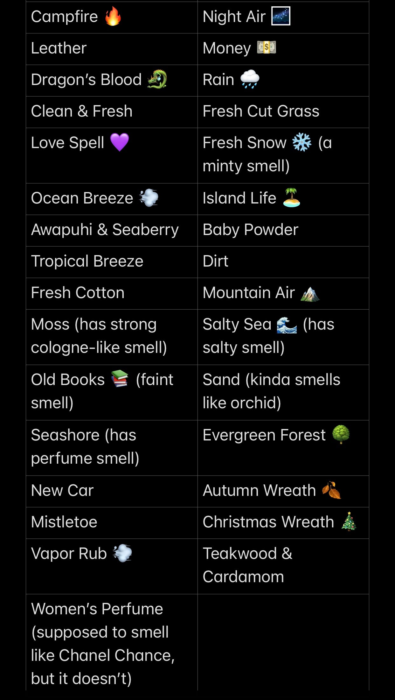This screenshot has height=700, width=395.
Task: Tap the night sky emoji next to Night Air
Action: [281, 16]
